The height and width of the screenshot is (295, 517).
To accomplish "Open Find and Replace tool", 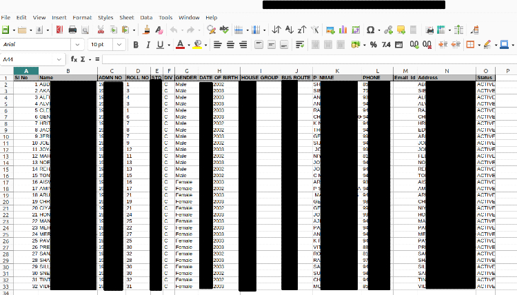I will [212, 30].
